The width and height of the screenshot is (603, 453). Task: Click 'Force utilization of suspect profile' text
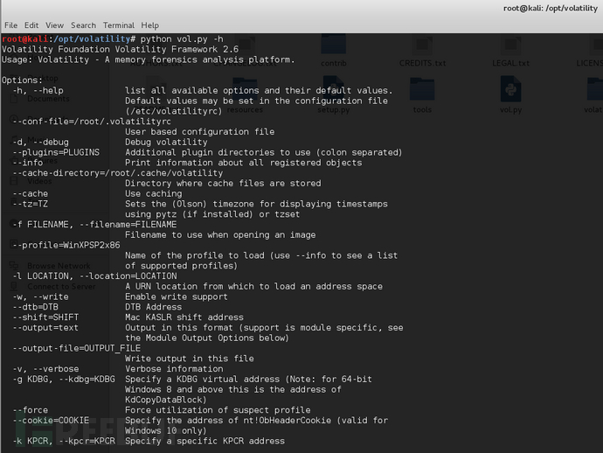(x=218, y=410)
